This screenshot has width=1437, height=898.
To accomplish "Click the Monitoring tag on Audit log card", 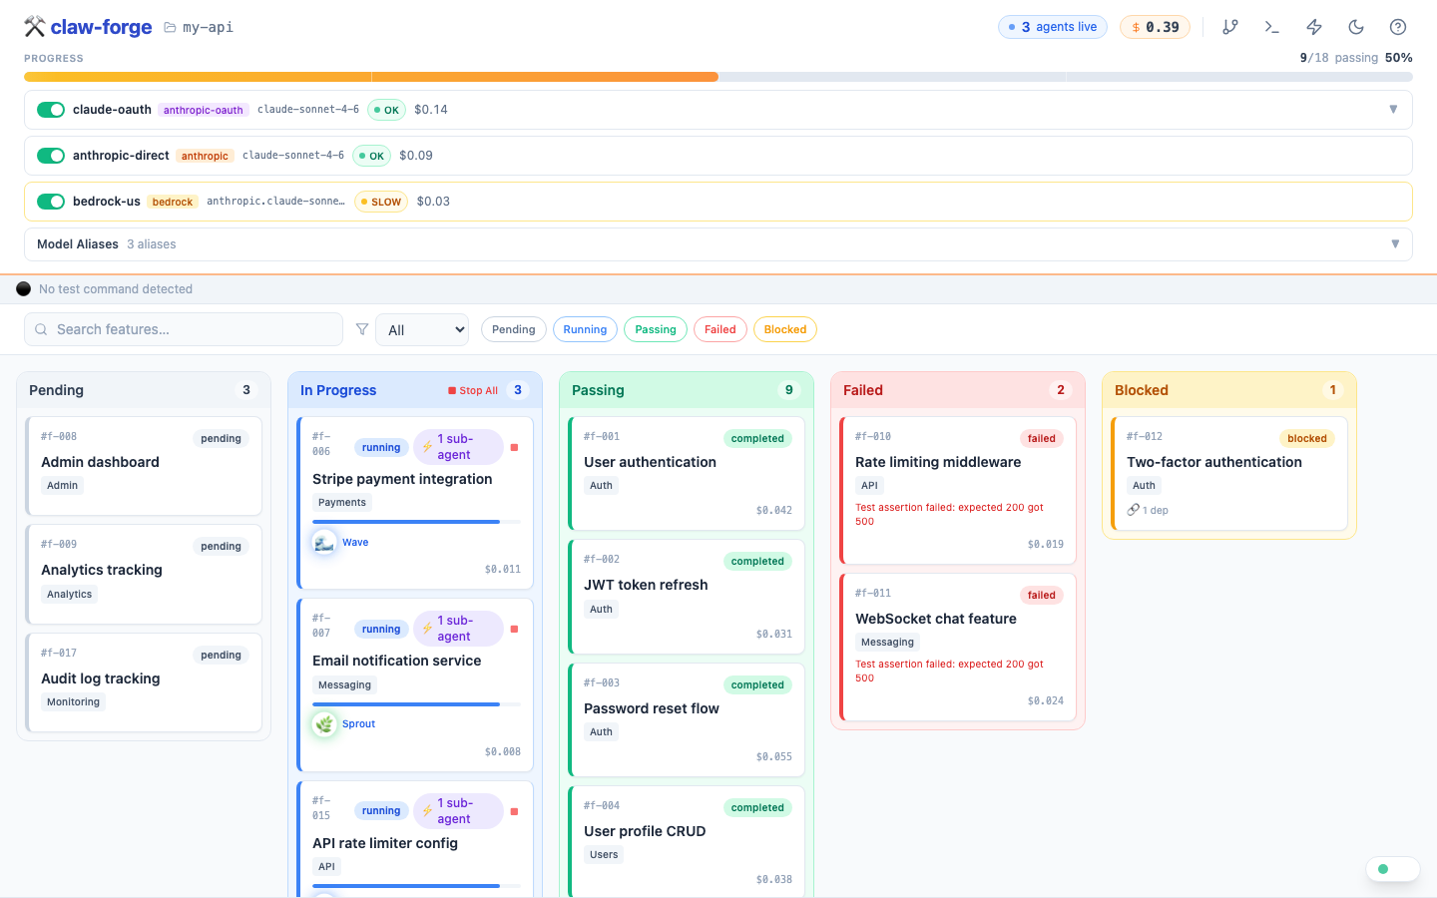I will (73, 702).
